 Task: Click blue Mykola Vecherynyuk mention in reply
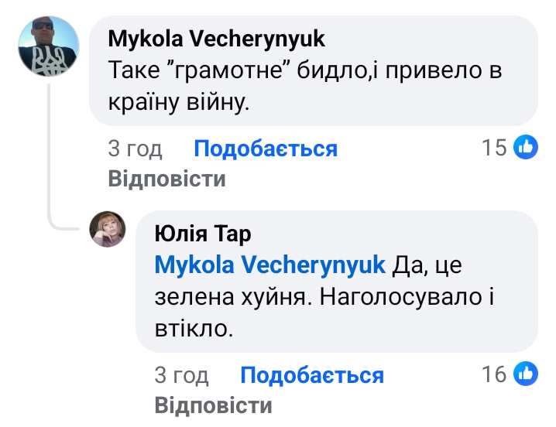pos(270,265)
